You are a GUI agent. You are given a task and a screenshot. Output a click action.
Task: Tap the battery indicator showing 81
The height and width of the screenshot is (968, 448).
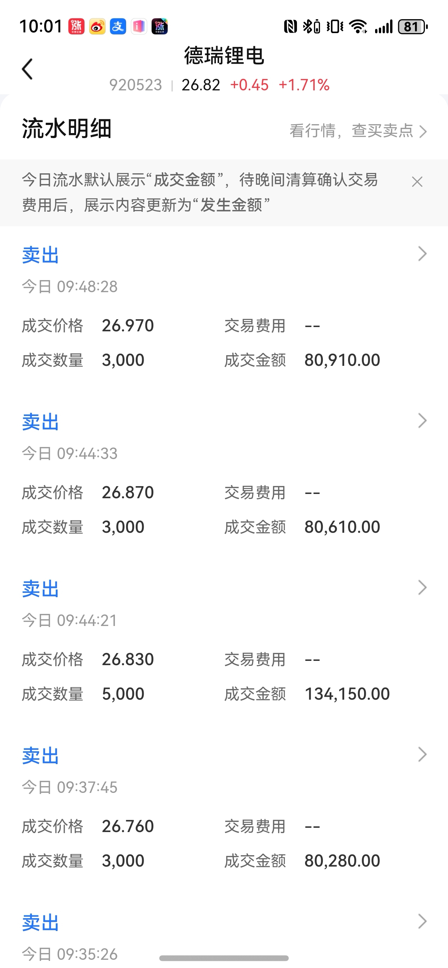[413, 27]
